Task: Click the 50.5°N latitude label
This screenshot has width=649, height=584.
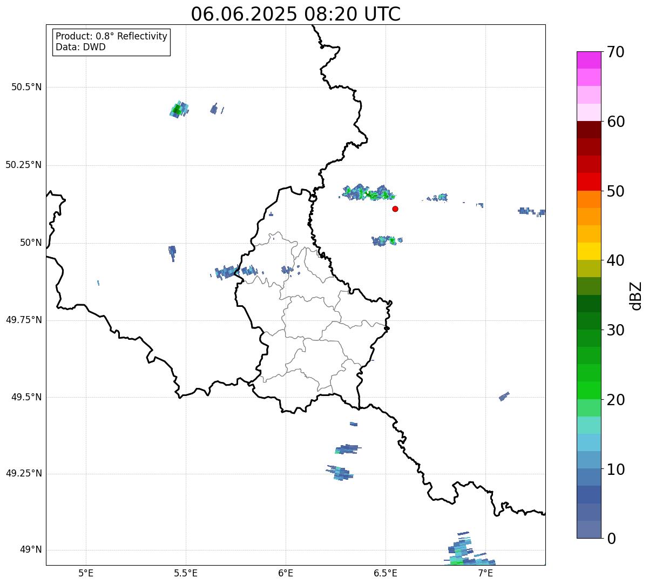Action: [x=26, y=87]
